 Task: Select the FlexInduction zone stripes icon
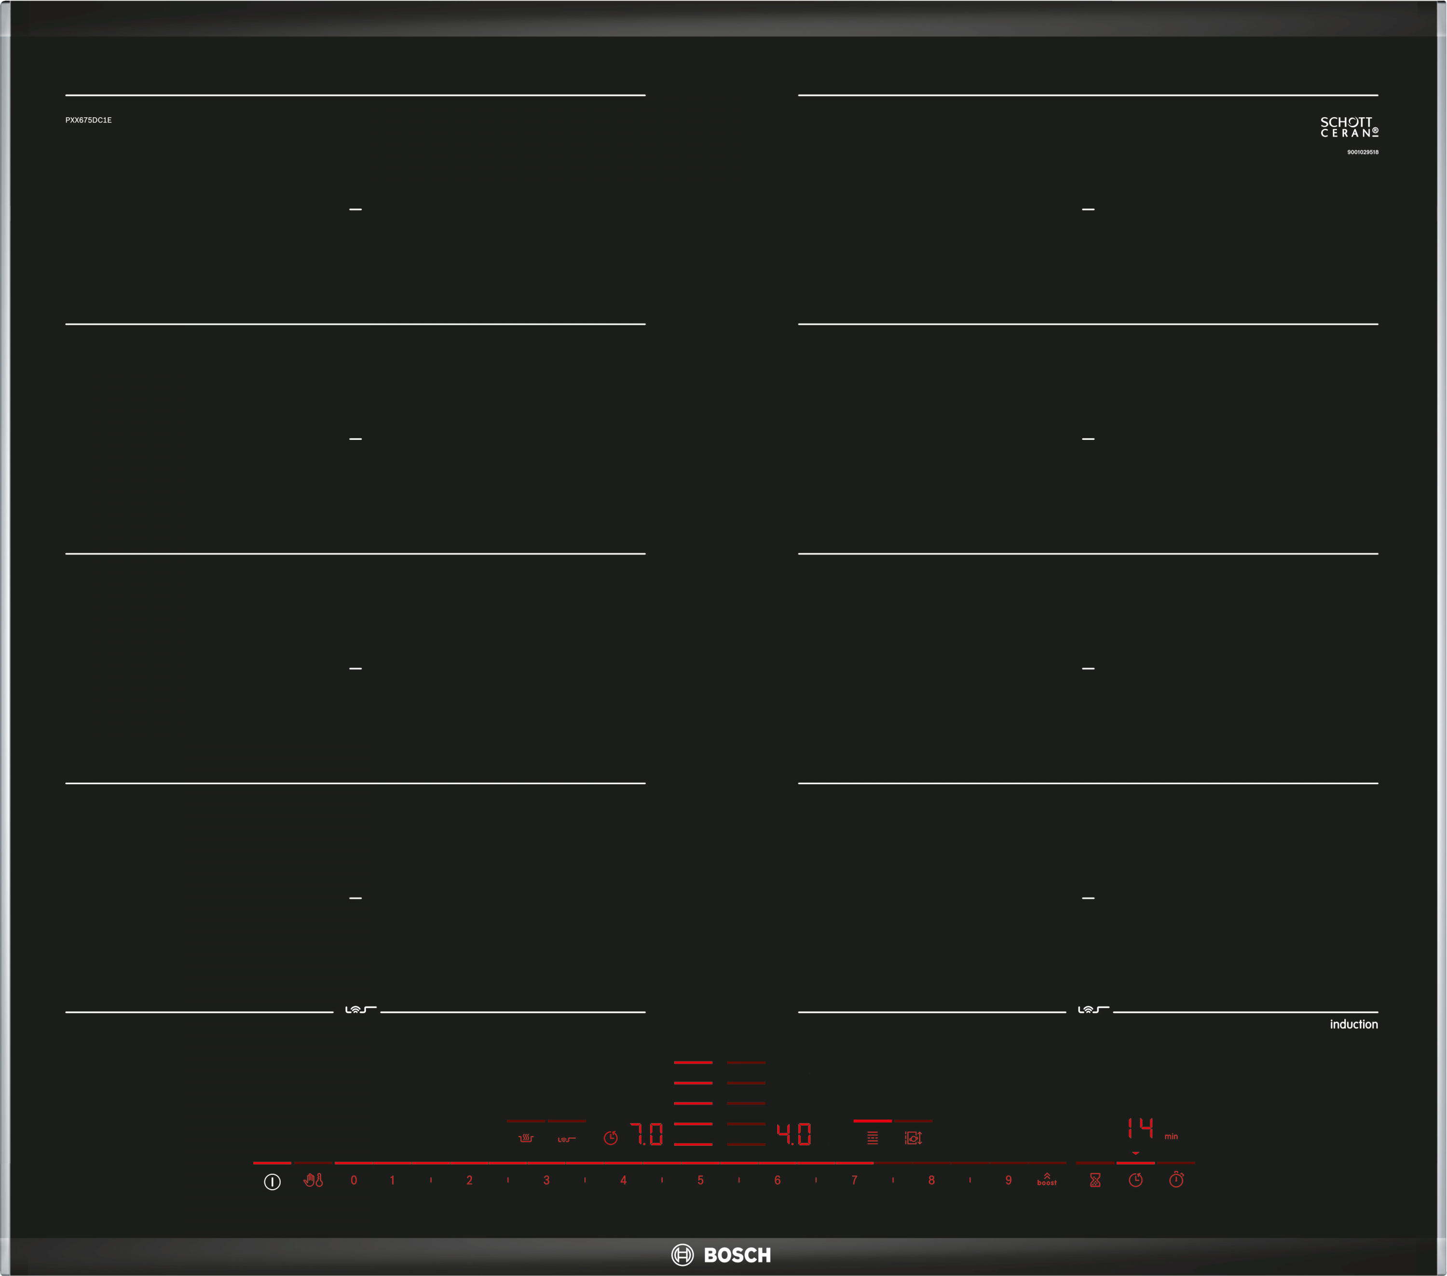[x=872, y=1137]
